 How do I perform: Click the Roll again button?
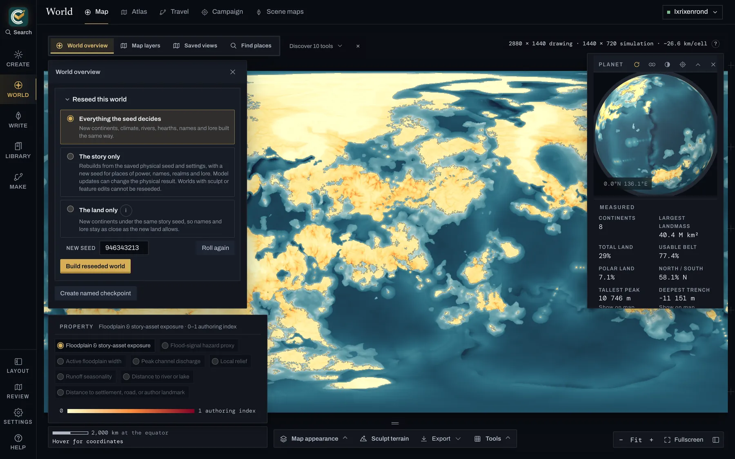[215, 248]
